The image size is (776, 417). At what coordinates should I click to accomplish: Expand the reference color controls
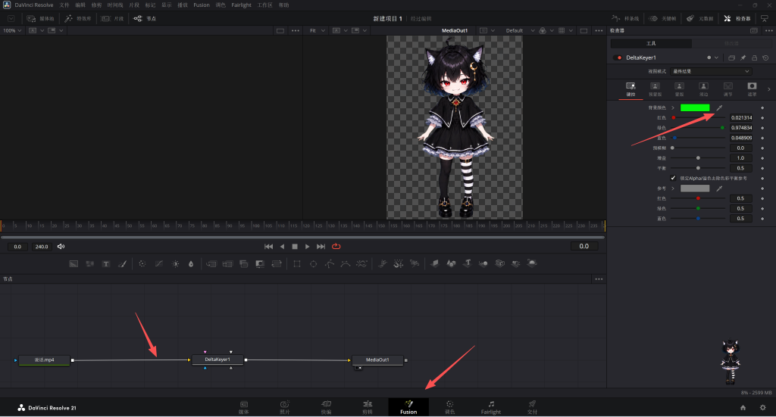click(x=673, y=188)
